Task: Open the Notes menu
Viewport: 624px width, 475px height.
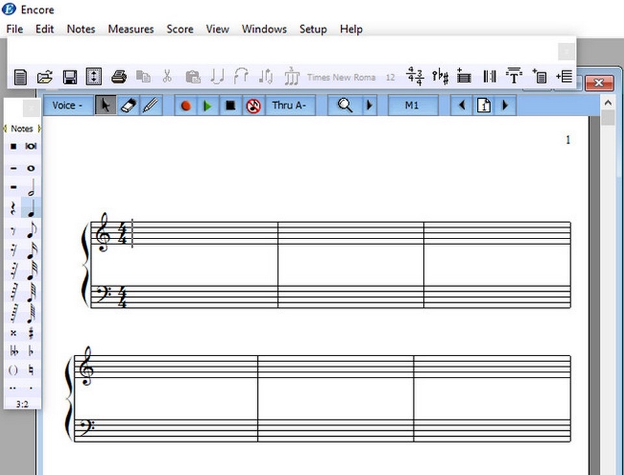Action: click(81, 29)
